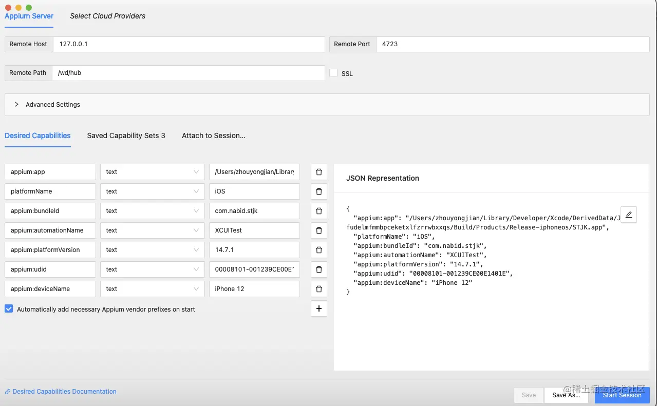
Task: Open type dropdown for appium:bundleId
Action: click(153, 211)
